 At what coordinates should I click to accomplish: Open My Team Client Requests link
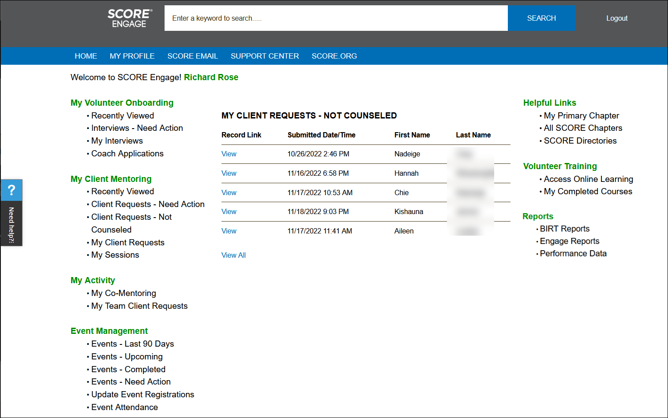[x=139, y=306]
